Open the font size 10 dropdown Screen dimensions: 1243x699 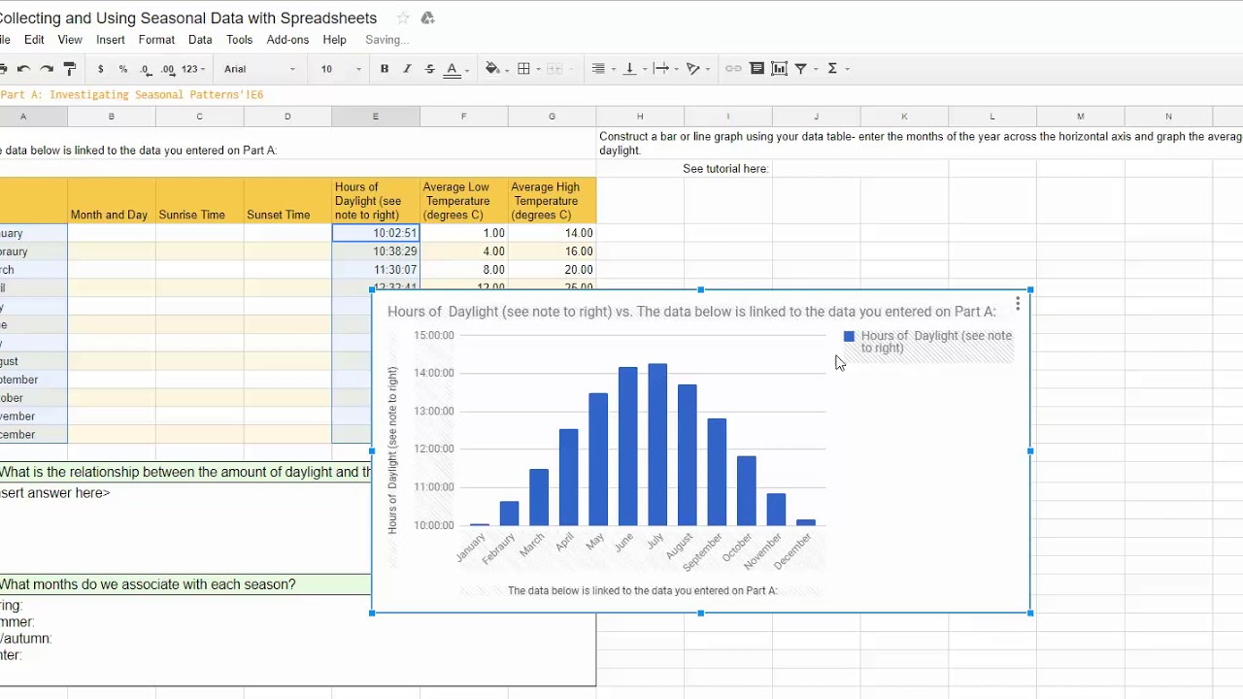tap(341, 69)
